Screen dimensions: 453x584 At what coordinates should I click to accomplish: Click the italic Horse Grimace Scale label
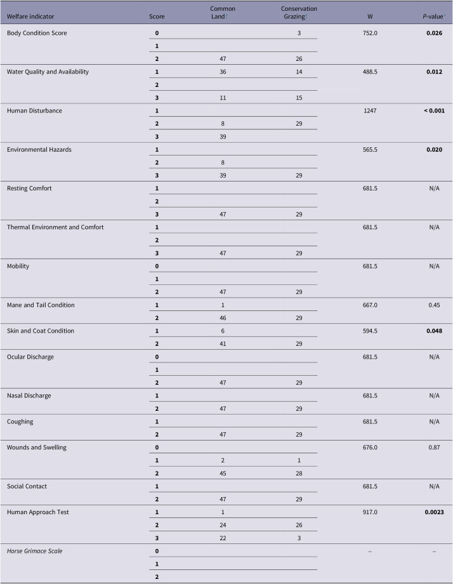coord(35,551)
